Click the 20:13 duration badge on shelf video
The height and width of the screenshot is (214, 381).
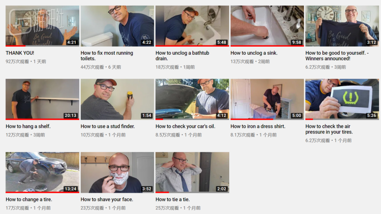71,115
